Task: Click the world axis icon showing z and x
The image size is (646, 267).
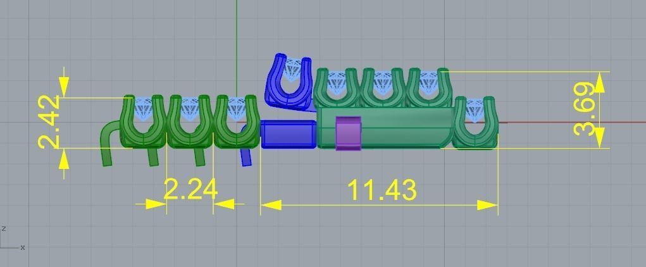Action: 13,239
